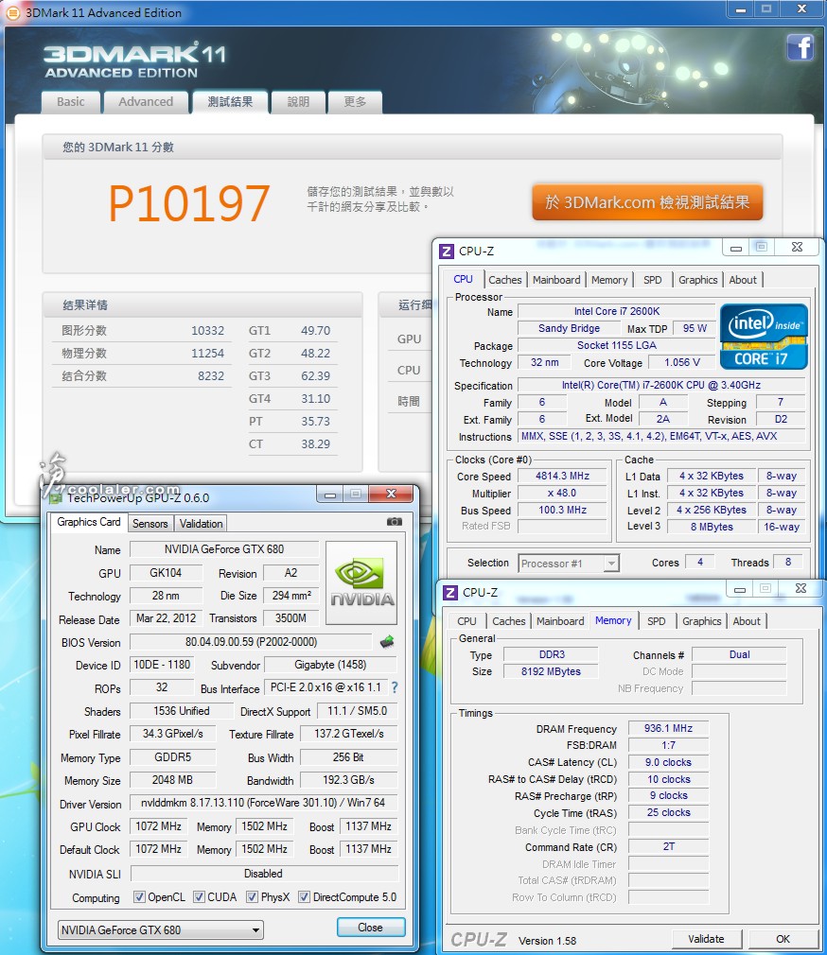The width and height of the screenshot is (827, 955).
Task: Click the P10197 score text
Action: pyautogui.click(x=189, y=203)
